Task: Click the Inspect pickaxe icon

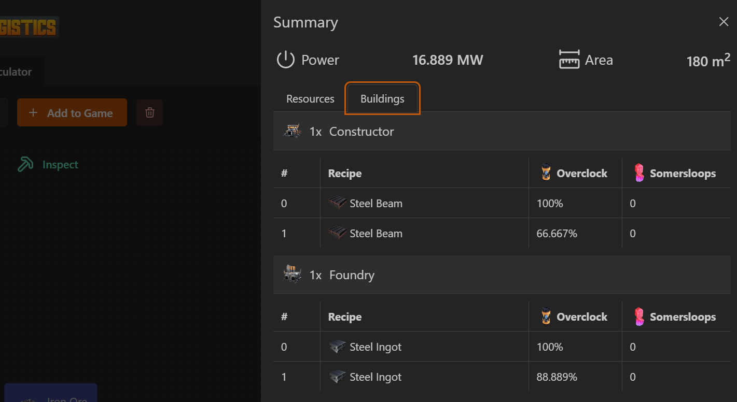Action: (25, 165)
